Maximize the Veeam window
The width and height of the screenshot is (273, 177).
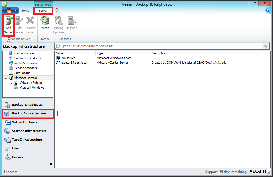[x=255, y=4]
